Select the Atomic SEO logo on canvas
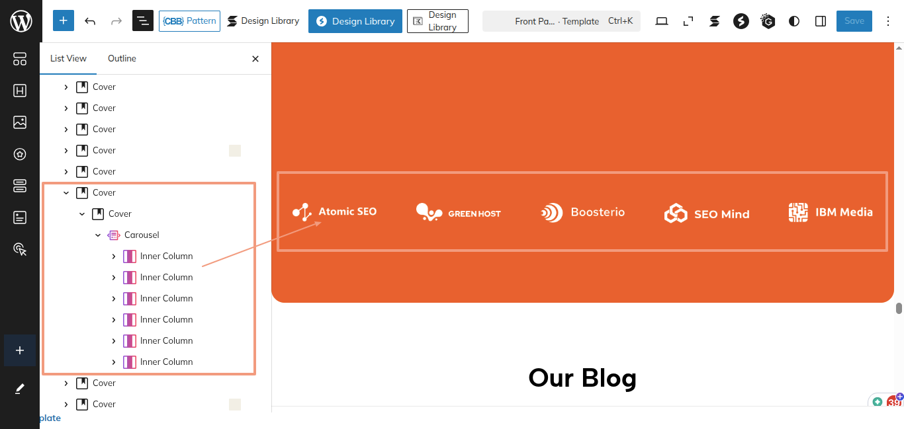Screen dimensions: 904x429 tap(335, 212)
